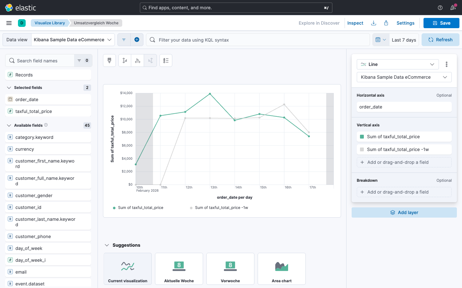Toggle Sum of taxful_total_price legend series
462x288 pixels.
[141, 208]
